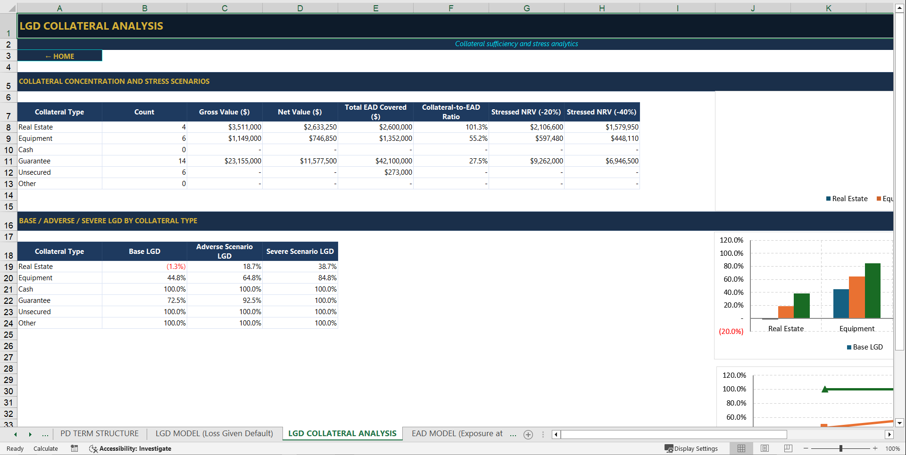Click the HOME navigation link

[59, 56]
